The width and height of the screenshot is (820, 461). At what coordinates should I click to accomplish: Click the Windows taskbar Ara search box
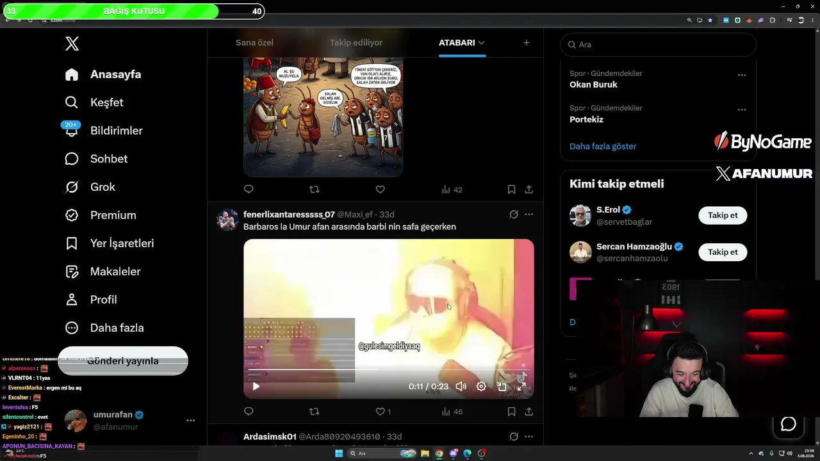(x=382, y=453)
